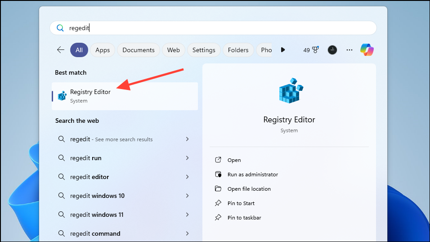
Task: Click the Registry Editor title in preview pane
Action: [x=289, y=120]
